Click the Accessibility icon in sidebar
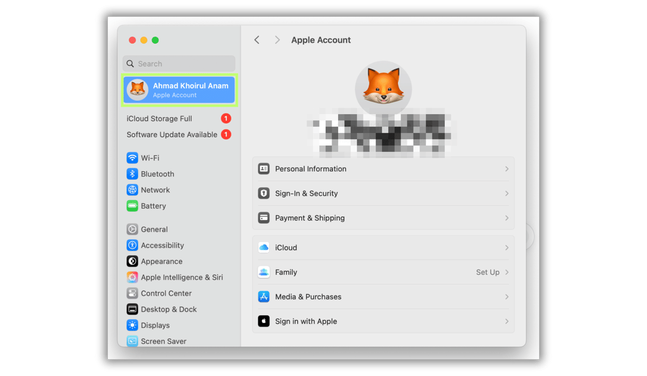647x376 pixels. click(x=132, y=245)
